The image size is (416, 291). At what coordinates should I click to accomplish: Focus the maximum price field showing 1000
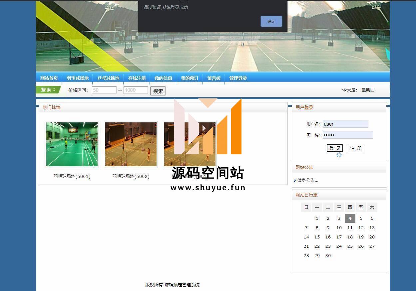(x=136, y=90)
